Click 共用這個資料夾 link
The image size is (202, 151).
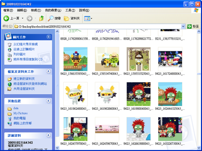[24, 89]
